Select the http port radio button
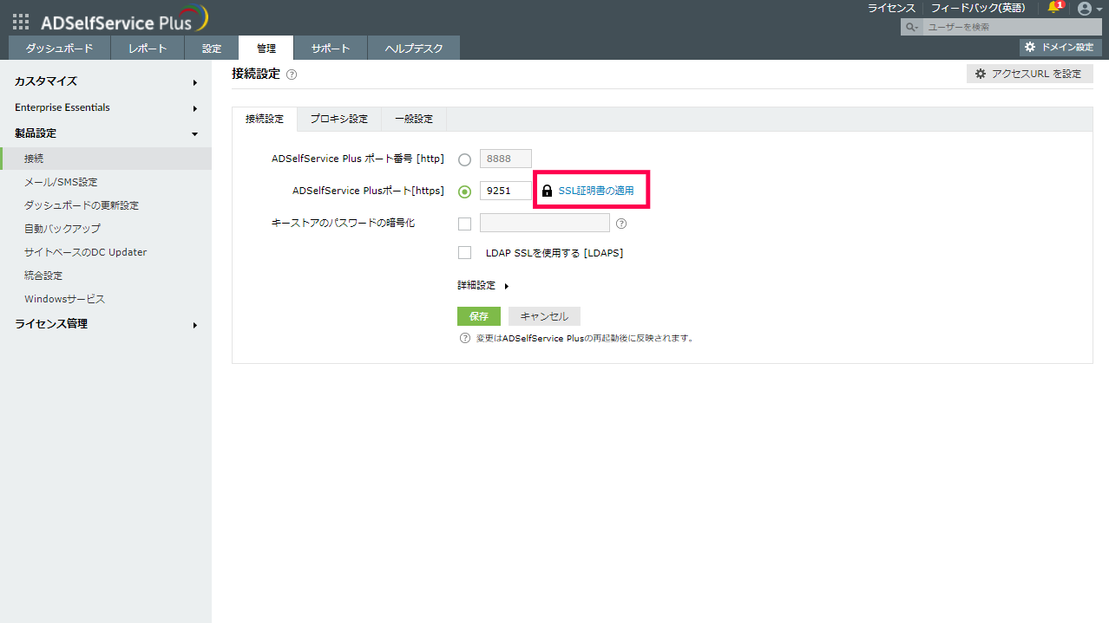The width and height of the screenshot is (1109, 623). pos(464,159)
